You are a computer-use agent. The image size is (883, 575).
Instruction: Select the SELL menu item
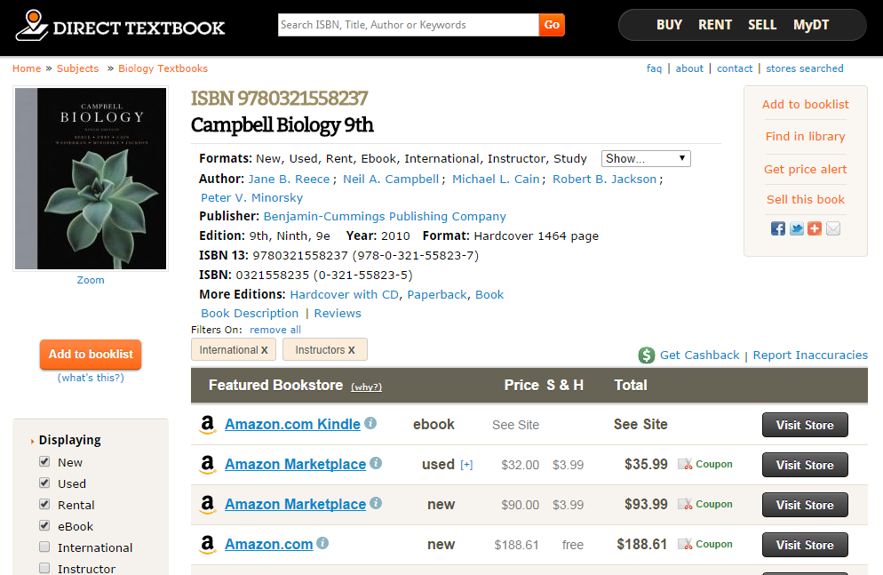[x=762, y=25]
